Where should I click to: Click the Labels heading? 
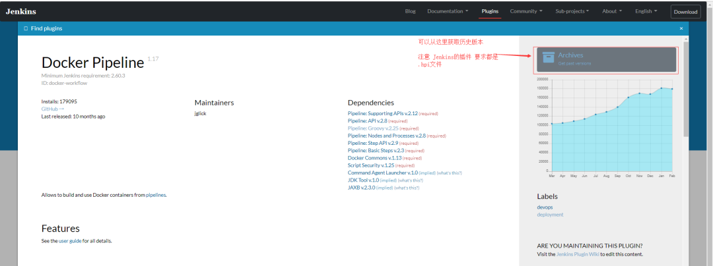coord(547,197)
